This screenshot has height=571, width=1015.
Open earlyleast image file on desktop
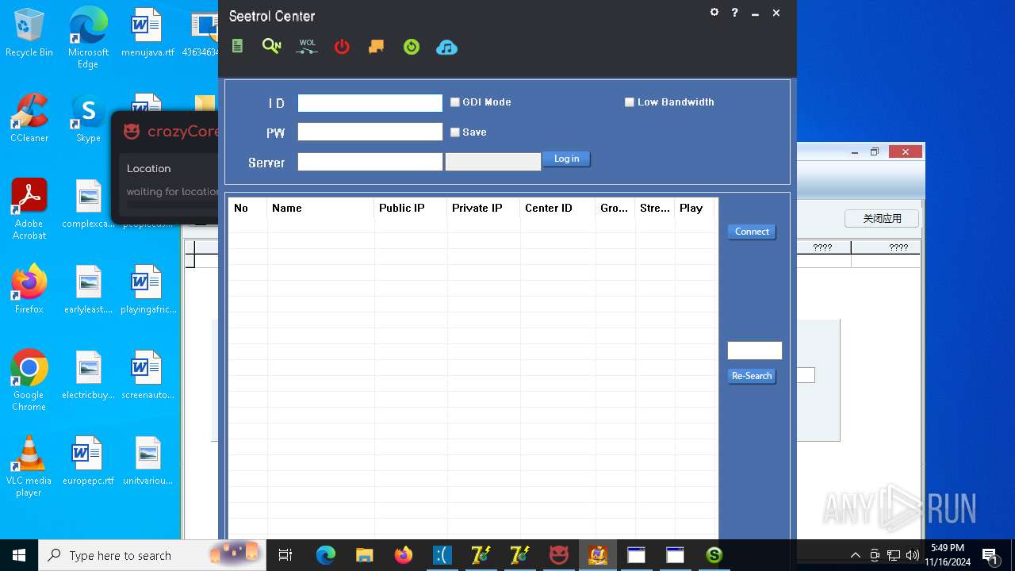[88, 289]
